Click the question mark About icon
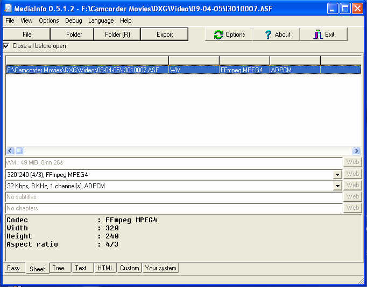The height and width of the screenshot is (287, 367). point(268,35)
